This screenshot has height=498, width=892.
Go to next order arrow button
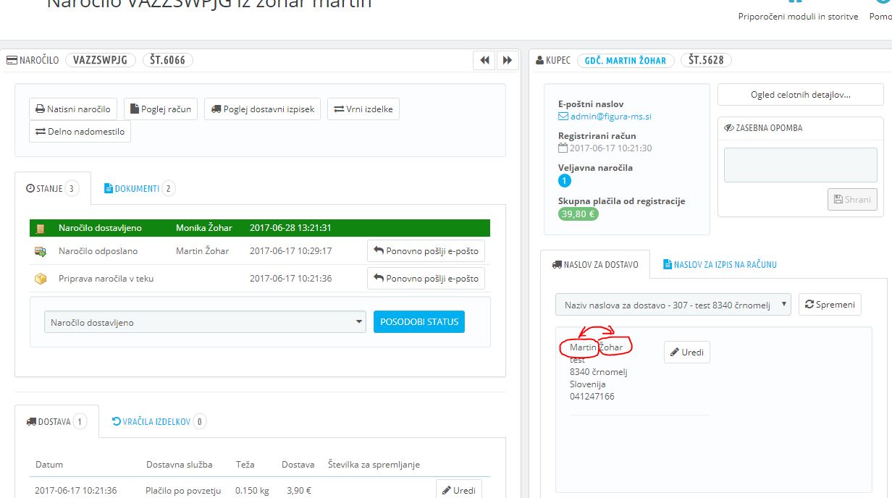(508, 61)
